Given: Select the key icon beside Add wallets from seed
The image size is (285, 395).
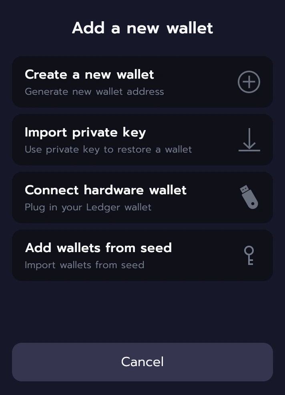Looking at the screenshot, I should point(249,255).
